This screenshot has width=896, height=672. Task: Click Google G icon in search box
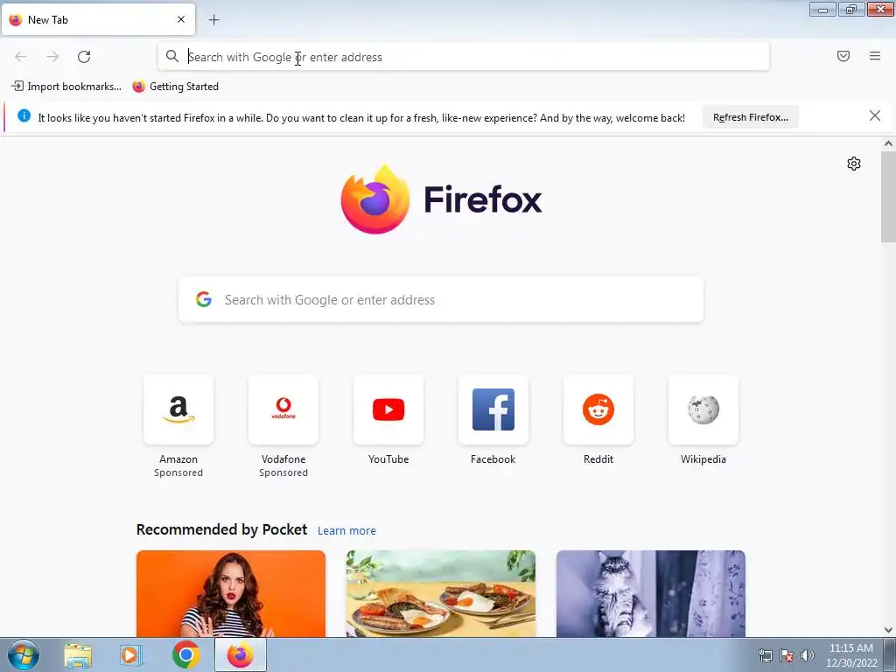click(x=204, y=299)
